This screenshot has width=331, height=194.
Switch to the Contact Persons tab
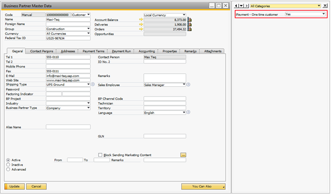coord(42,51)
